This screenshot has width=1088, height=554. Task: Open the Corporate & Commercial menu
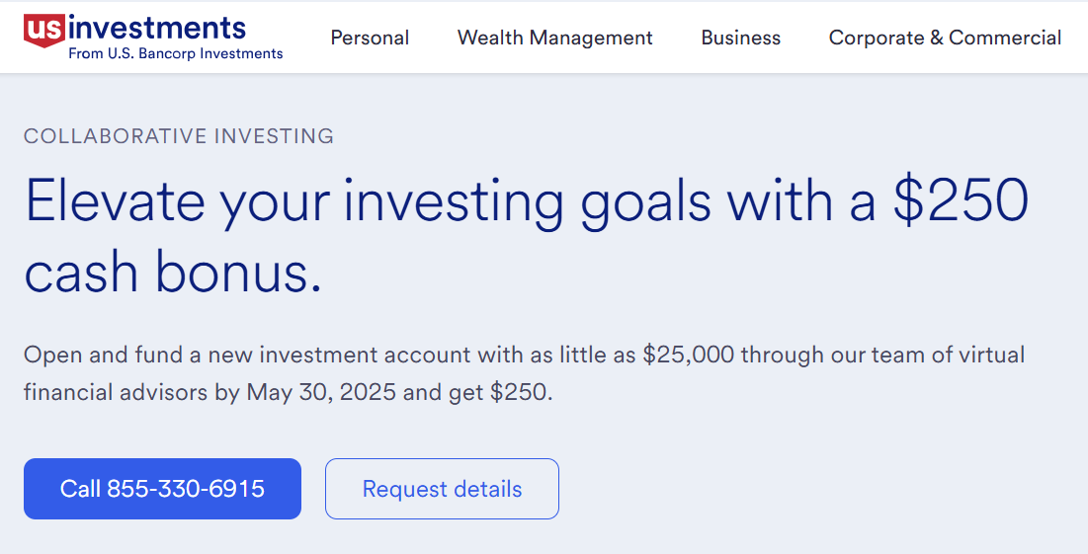click(x=945, y=38)
